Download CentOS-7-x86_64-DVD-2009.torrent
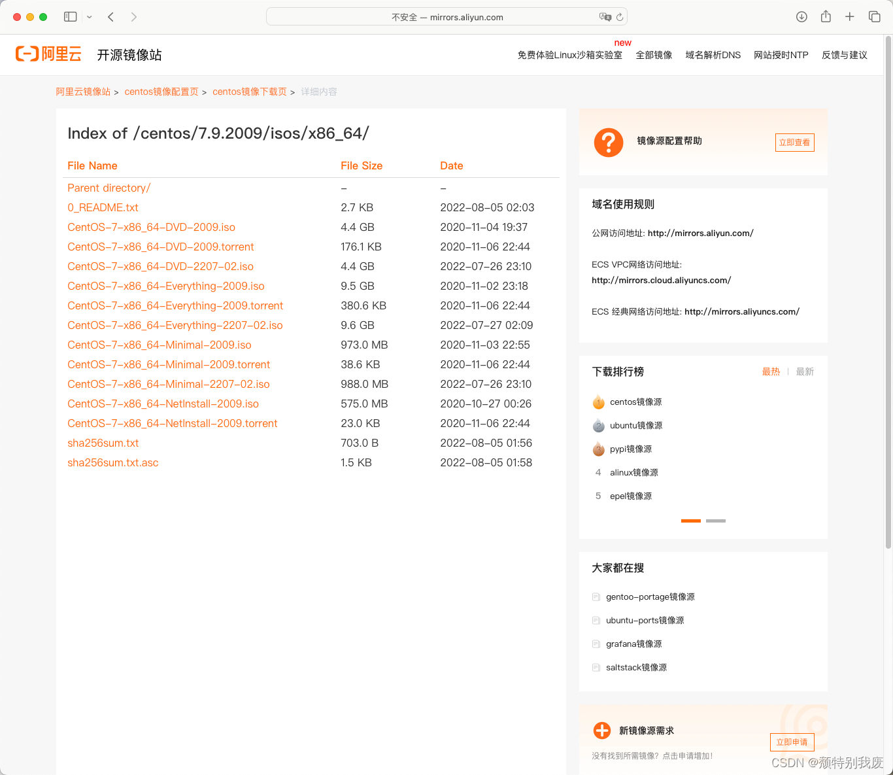This screenshot has height=775, width=893. click(x=161, y=247)
